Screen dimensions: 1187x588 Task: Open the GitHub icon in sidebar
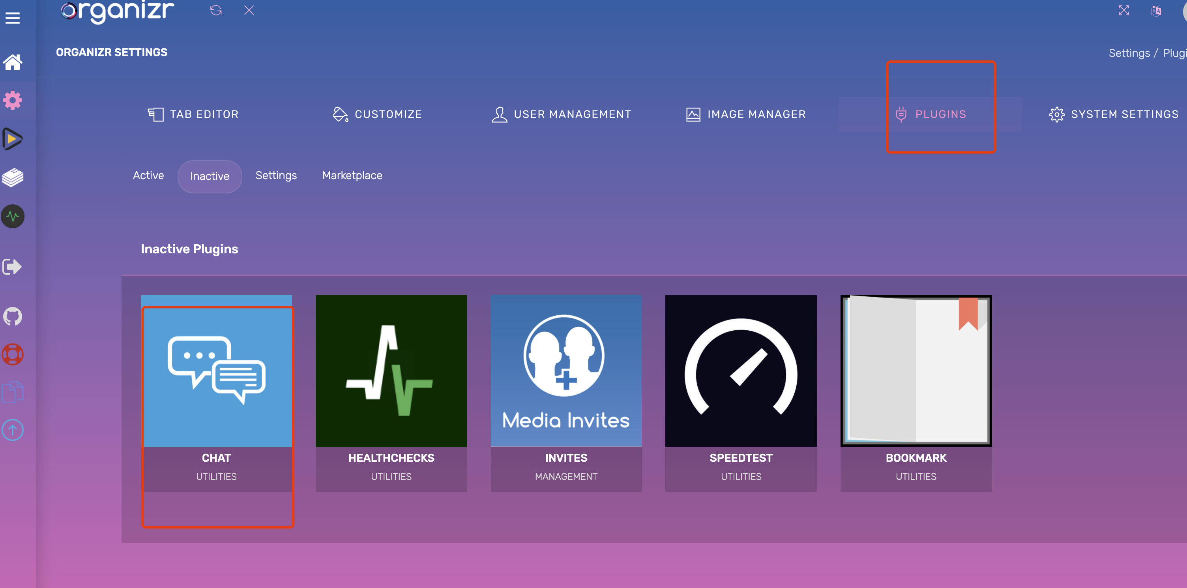click(x=13, y=316)
